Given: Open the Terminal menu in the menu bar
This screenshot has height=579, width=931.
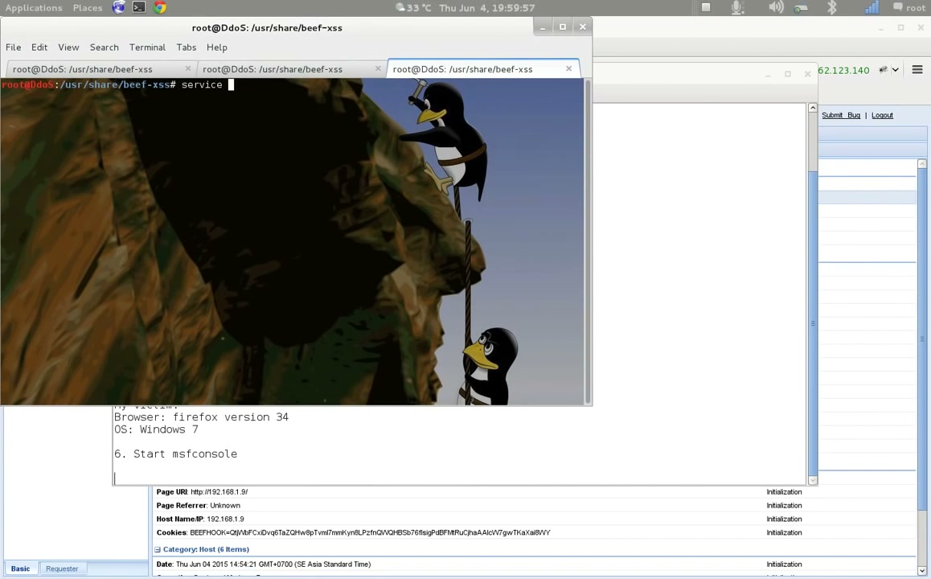Looking at the screenshot, I should pyautogui.click(x=147, y=47).
